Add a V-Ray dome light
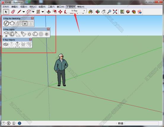The image size is (164, 127). [x=35, y=34]
